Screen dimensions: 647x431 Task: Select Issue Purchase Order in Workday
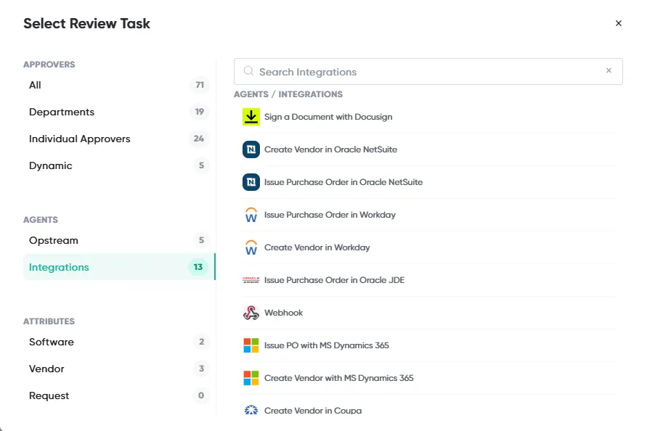coord(428,215)
